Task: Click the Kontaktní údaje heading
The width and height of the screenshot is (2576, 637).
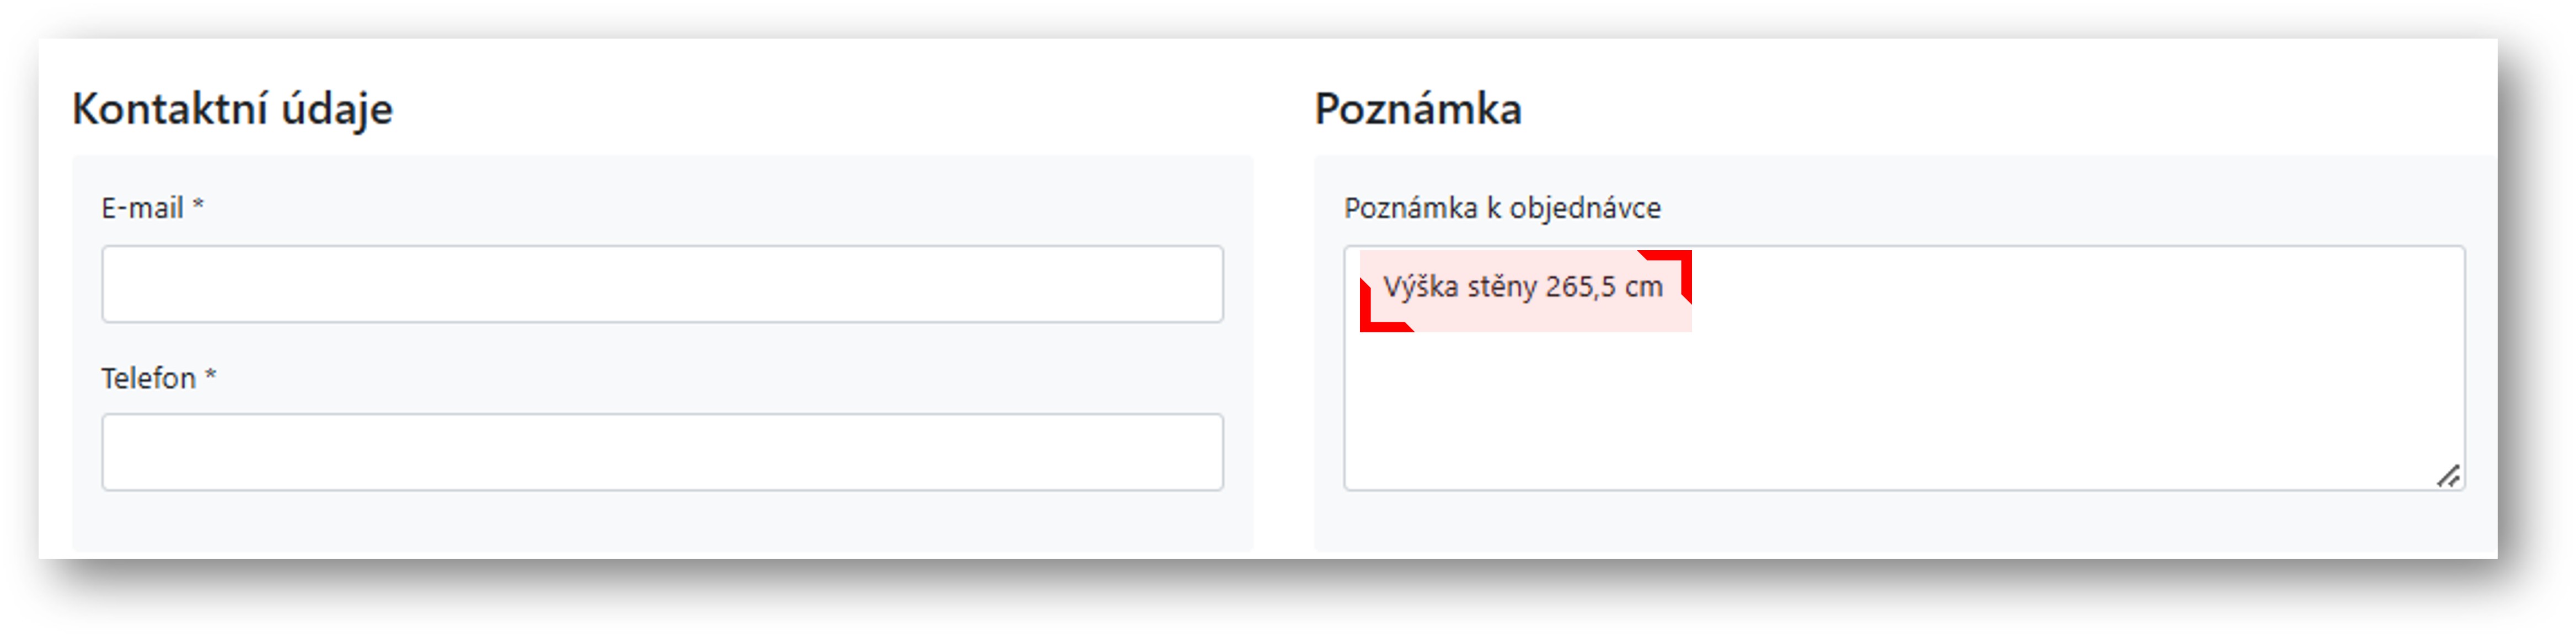Action: pos(232,109)
